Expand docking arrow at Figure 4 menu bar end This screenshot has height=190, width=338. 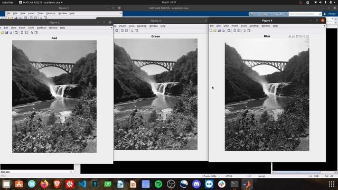(324, 26)
